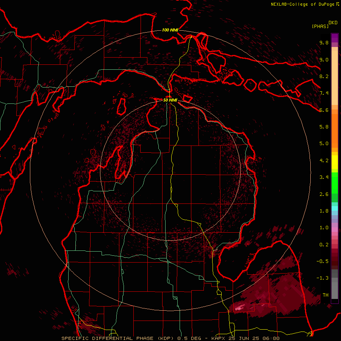Click the '25 JUN 25' date in caption
The image size is (341, 341).
coord(244,338)
